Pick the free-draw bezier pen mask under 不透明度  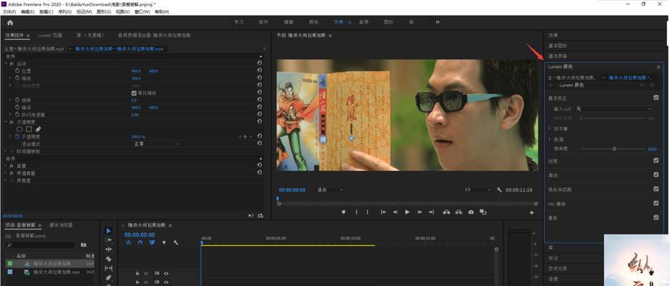pos(38,129)
